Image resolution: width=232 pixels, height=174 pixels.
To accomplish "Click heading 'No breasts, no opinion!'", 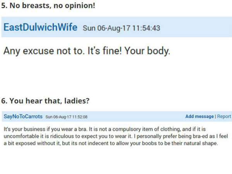I will coord(48,6).
